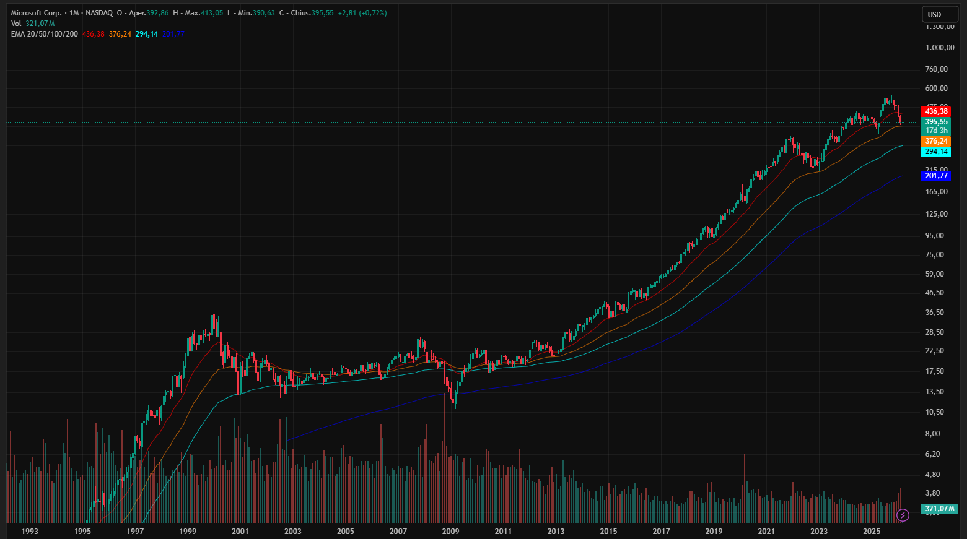The height and width of the screenshot is (539, 967).
Task: Click 46,50 on the price scale
Action: click(935, 293)
